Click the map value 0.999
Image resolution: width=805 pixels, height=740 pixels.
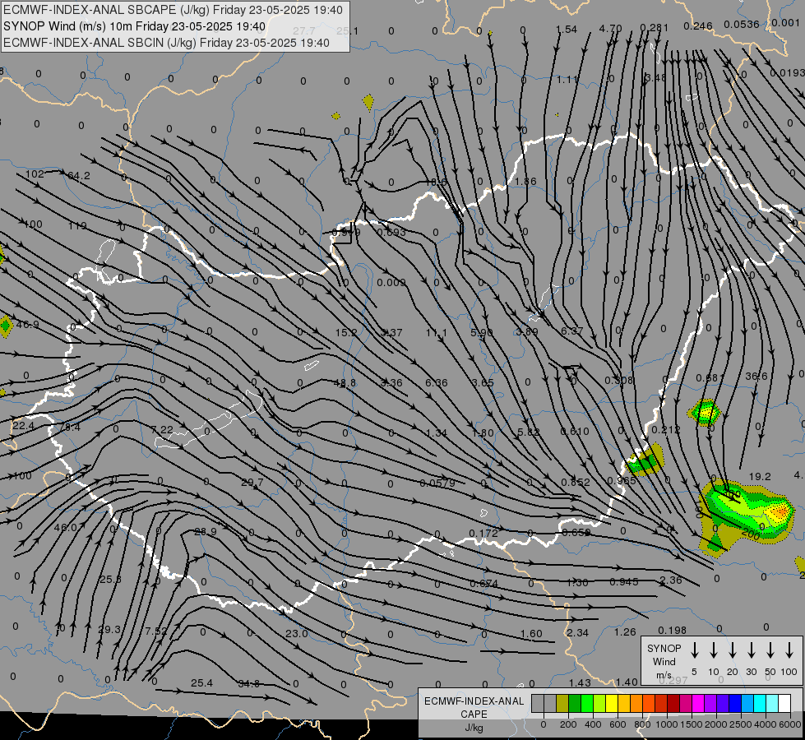346,233
